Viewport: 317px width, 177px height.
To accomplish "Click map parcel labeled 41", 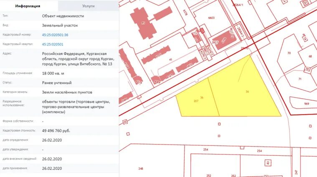I will [170, 60].
